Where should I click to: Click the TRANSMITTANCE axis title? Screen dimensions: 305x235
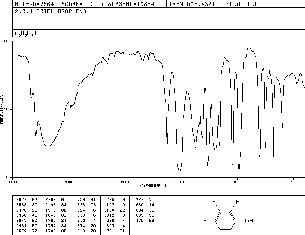pyautogui.click(x=1, y=110)
